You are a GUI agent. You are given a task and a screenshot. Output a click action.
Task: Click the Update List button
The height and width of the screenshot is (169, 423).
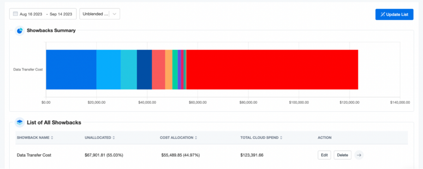point(394,14)
